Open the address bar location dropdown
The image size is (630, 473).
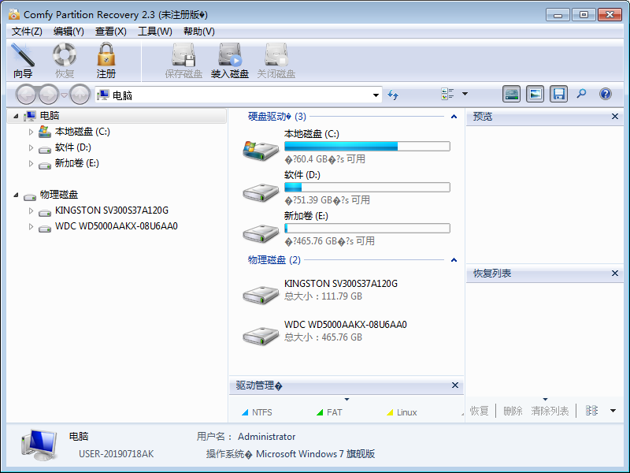[376, 95]
